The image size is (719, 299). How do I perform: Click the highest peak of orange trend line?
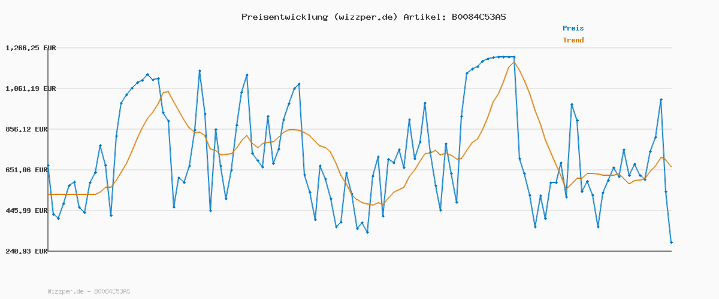(514, 62)
